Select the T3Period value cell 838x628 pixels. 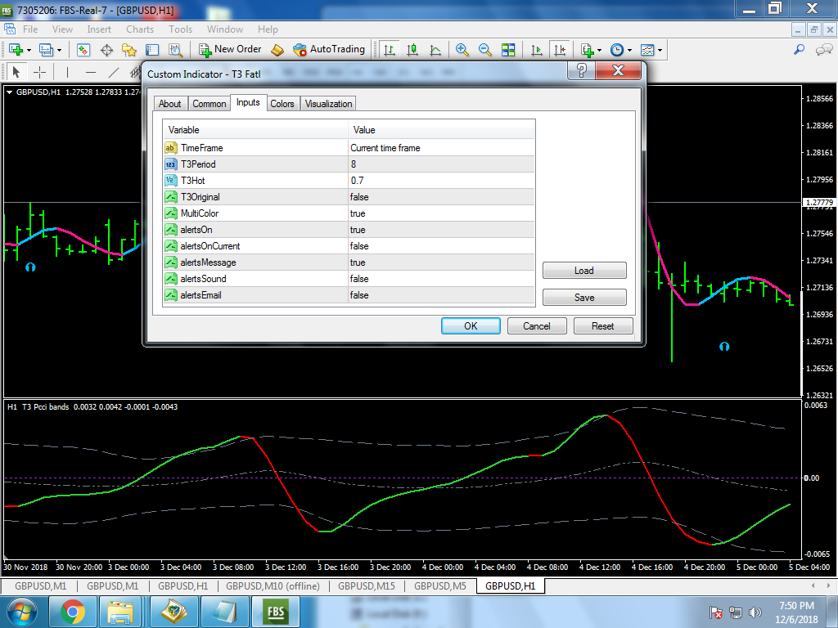pyautogui.click(x=442, y=164)
